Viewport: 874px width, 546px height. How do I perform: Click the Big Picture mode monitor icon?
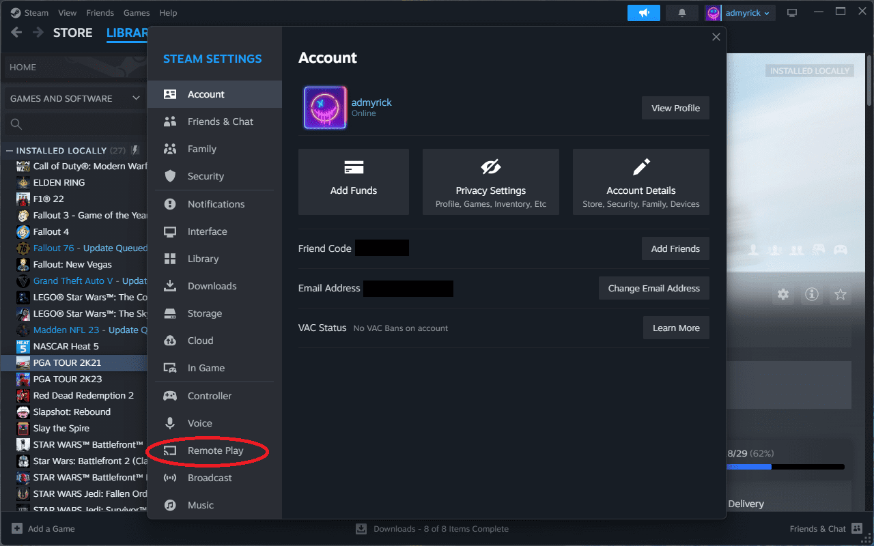tap(792, 13)
